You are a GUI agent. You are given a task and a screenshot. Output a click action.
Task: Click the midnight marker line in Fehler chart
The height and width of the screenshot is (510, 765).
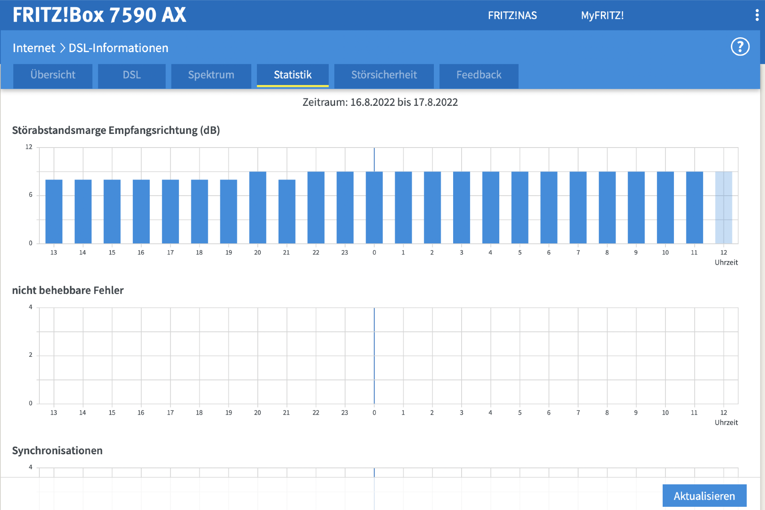374,356
